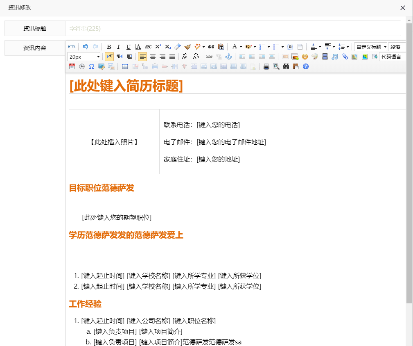Open the font color dropdown arrow

click(x=241, y=47)
